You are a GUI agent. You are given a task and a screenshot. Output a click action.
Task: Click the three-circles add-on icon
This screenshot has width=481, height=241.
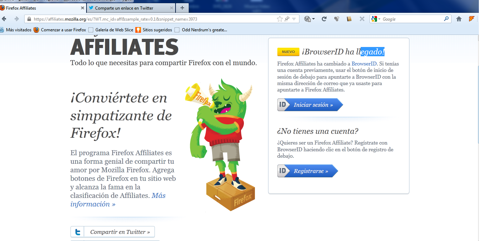(336, 19)
